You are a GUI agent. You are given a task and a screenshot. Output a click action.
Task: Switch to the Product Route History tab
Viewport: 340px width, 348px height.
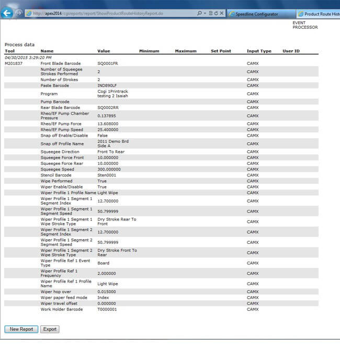321,14
